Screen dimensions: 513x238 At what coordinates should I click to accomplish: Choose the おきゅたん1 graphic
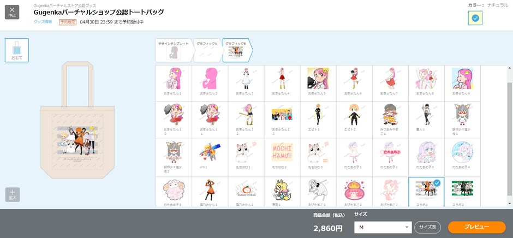(x=174, y=83)
